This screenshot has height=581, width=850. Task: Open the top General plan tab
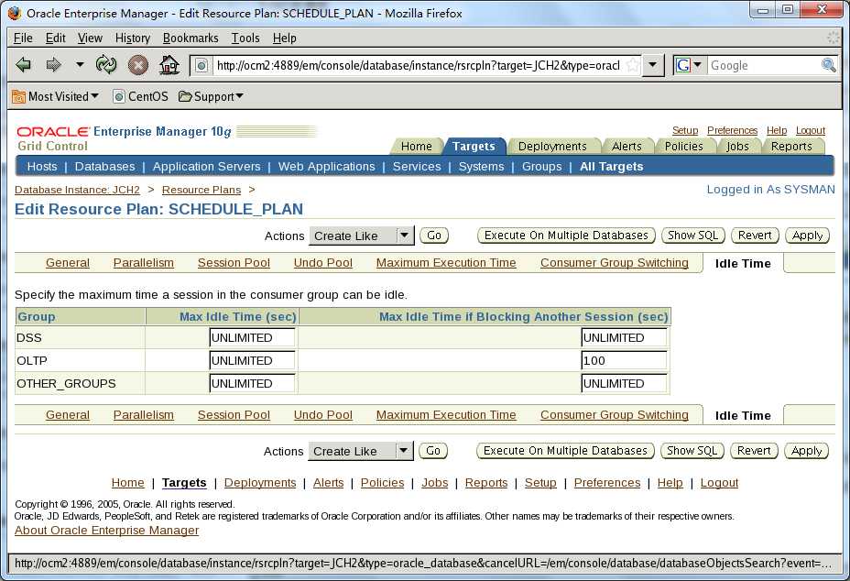67,263
